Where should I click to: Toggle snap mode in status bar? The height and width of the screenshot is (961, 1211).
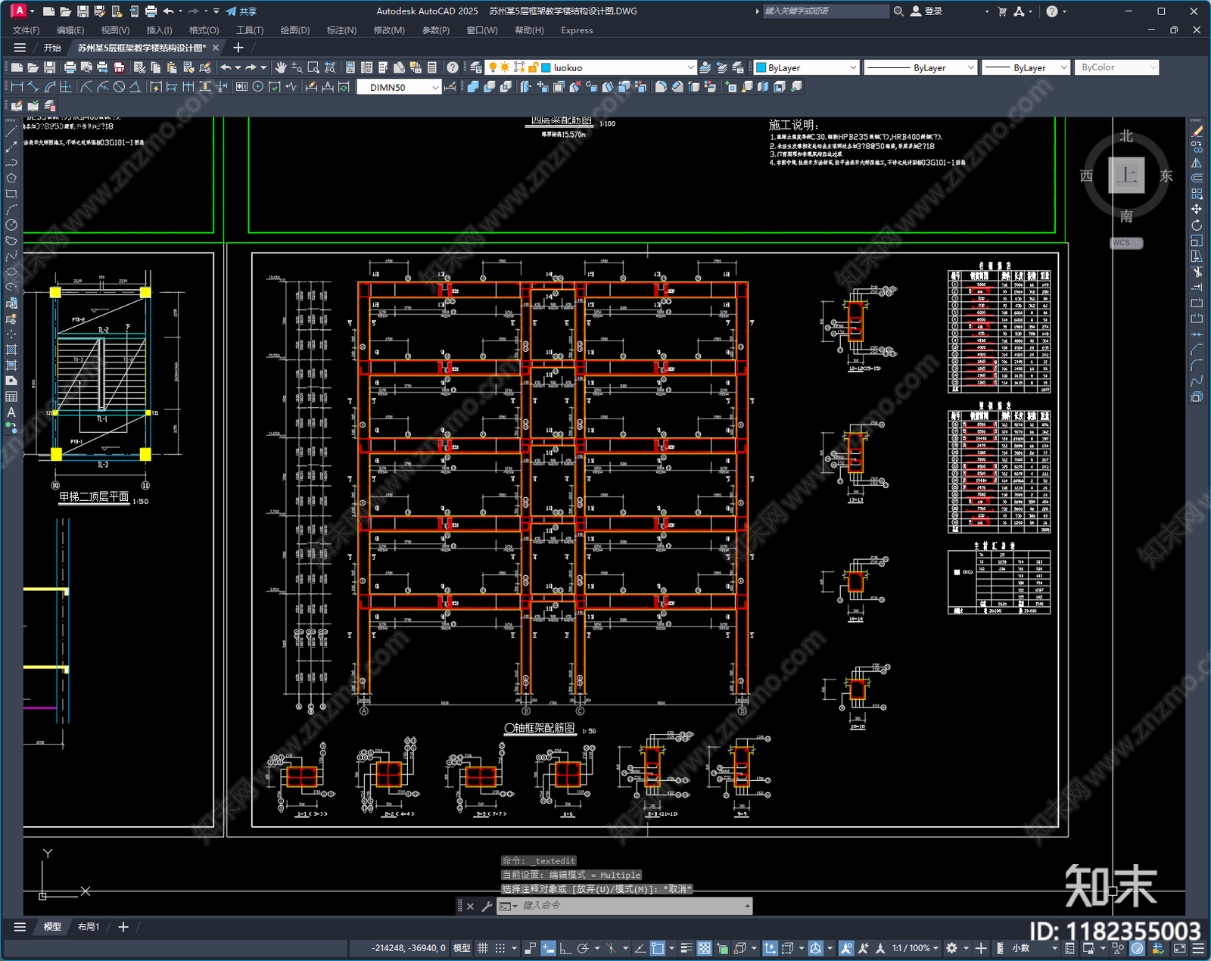500,948
